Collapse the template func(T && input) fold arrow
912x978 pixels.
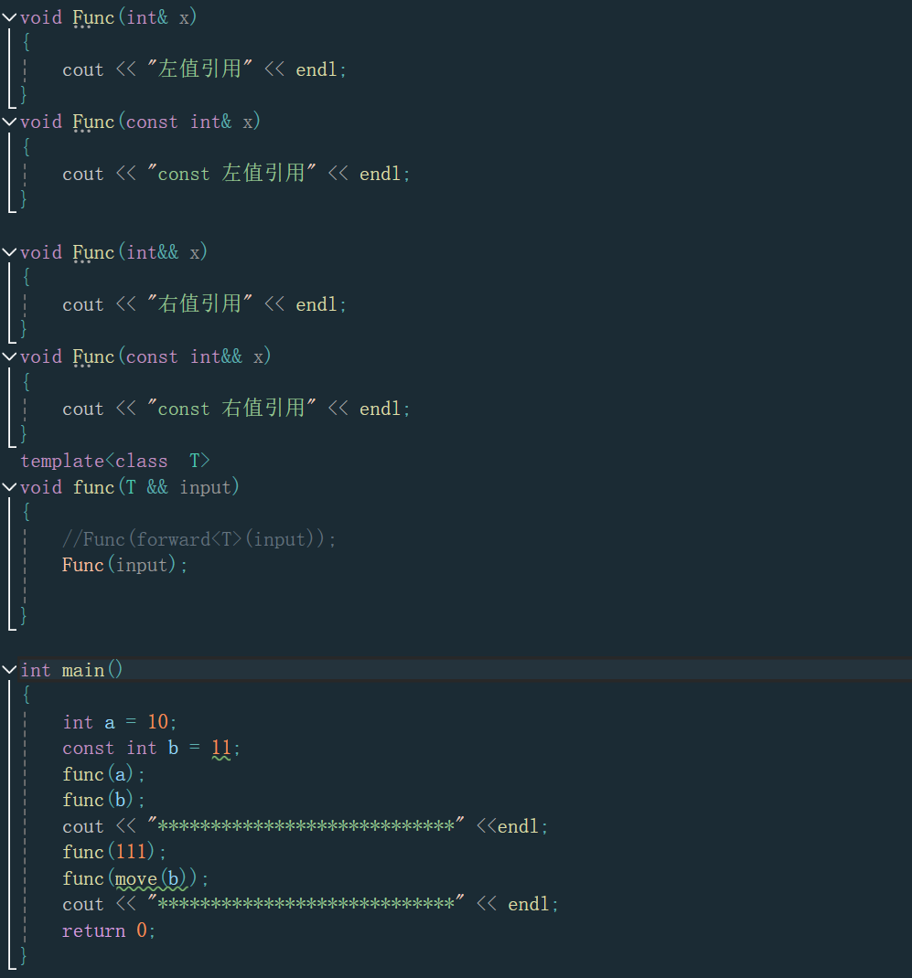pos(9,487)
